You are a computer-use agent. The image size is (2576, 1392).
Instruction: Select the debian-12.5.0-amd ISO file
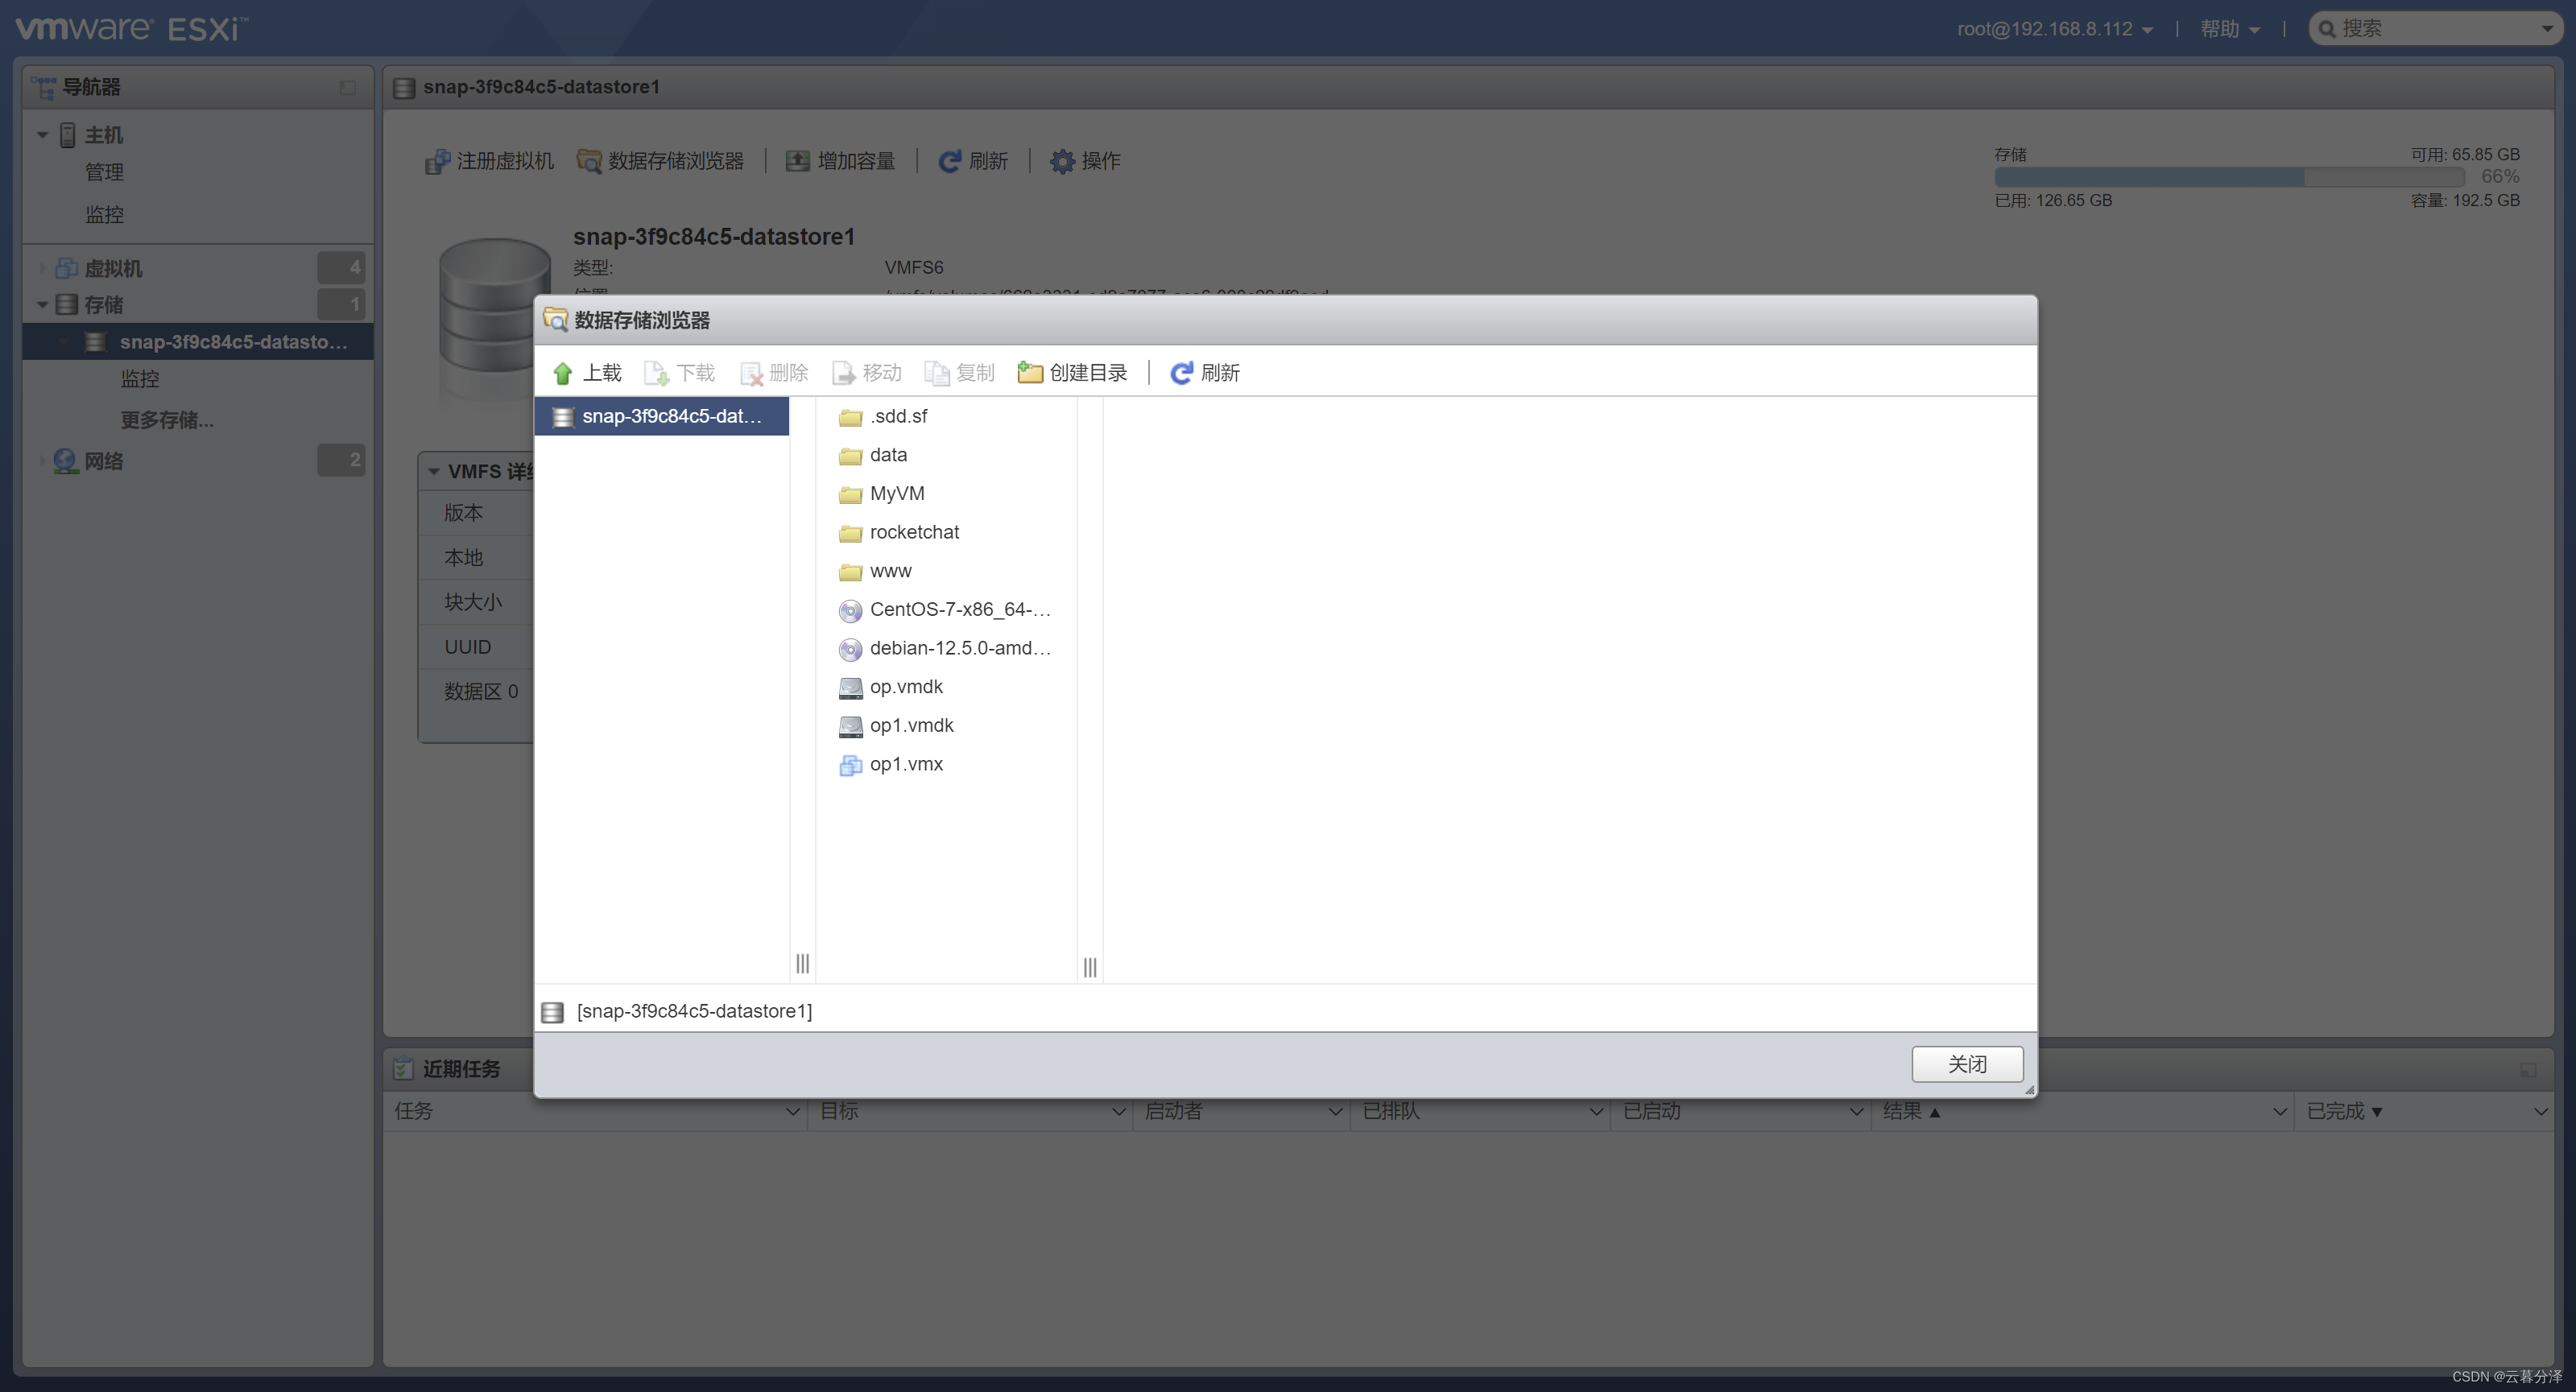coord(958,648)
